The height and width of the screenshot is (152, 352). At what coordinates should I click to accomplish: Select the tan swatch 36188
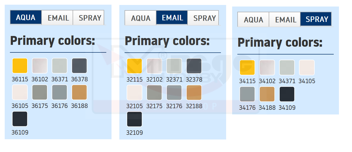[x=79, y=92]
